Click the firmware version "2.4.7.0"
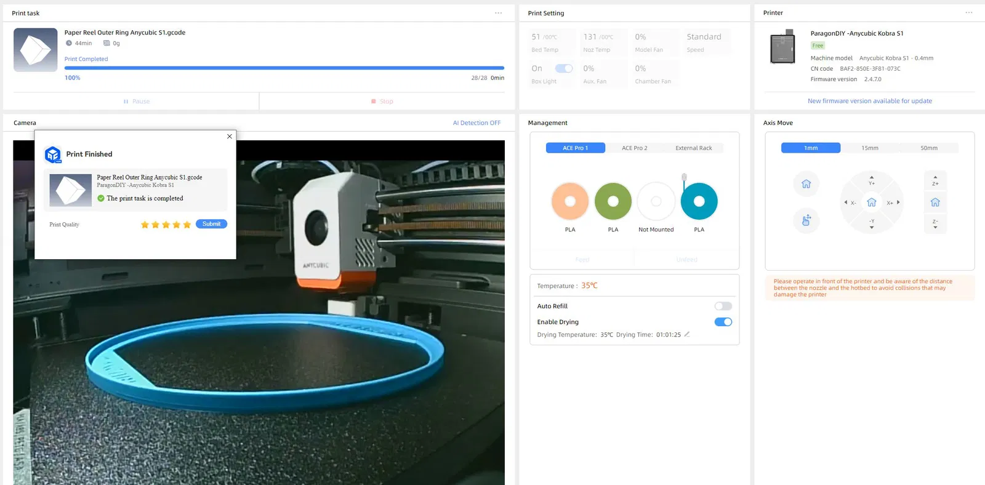Viewport: 985px width, 485px height. click(x=872, y=79)
